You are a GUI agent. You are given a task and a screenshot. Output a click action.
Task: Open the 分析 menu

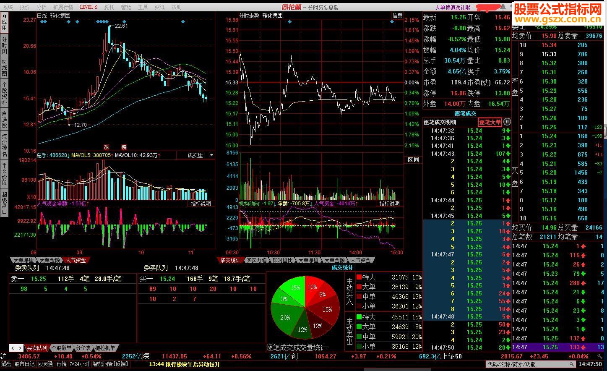pos(42,7)
